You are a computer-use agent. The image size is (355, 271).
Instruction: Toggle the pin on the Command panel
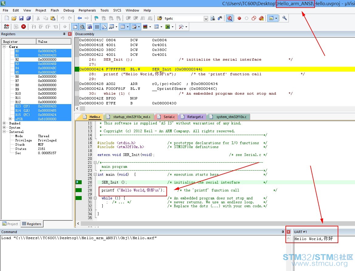tap(283, 232)
